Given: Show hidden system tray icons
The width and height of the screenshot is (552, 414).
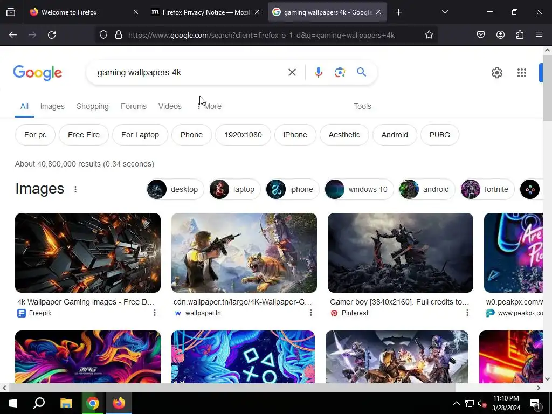Looking at the screenshot, I should tap(456, 403).
